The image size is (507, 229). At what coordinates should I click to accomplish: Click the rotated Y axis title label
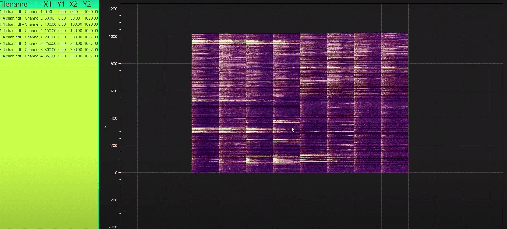[106, 127]
